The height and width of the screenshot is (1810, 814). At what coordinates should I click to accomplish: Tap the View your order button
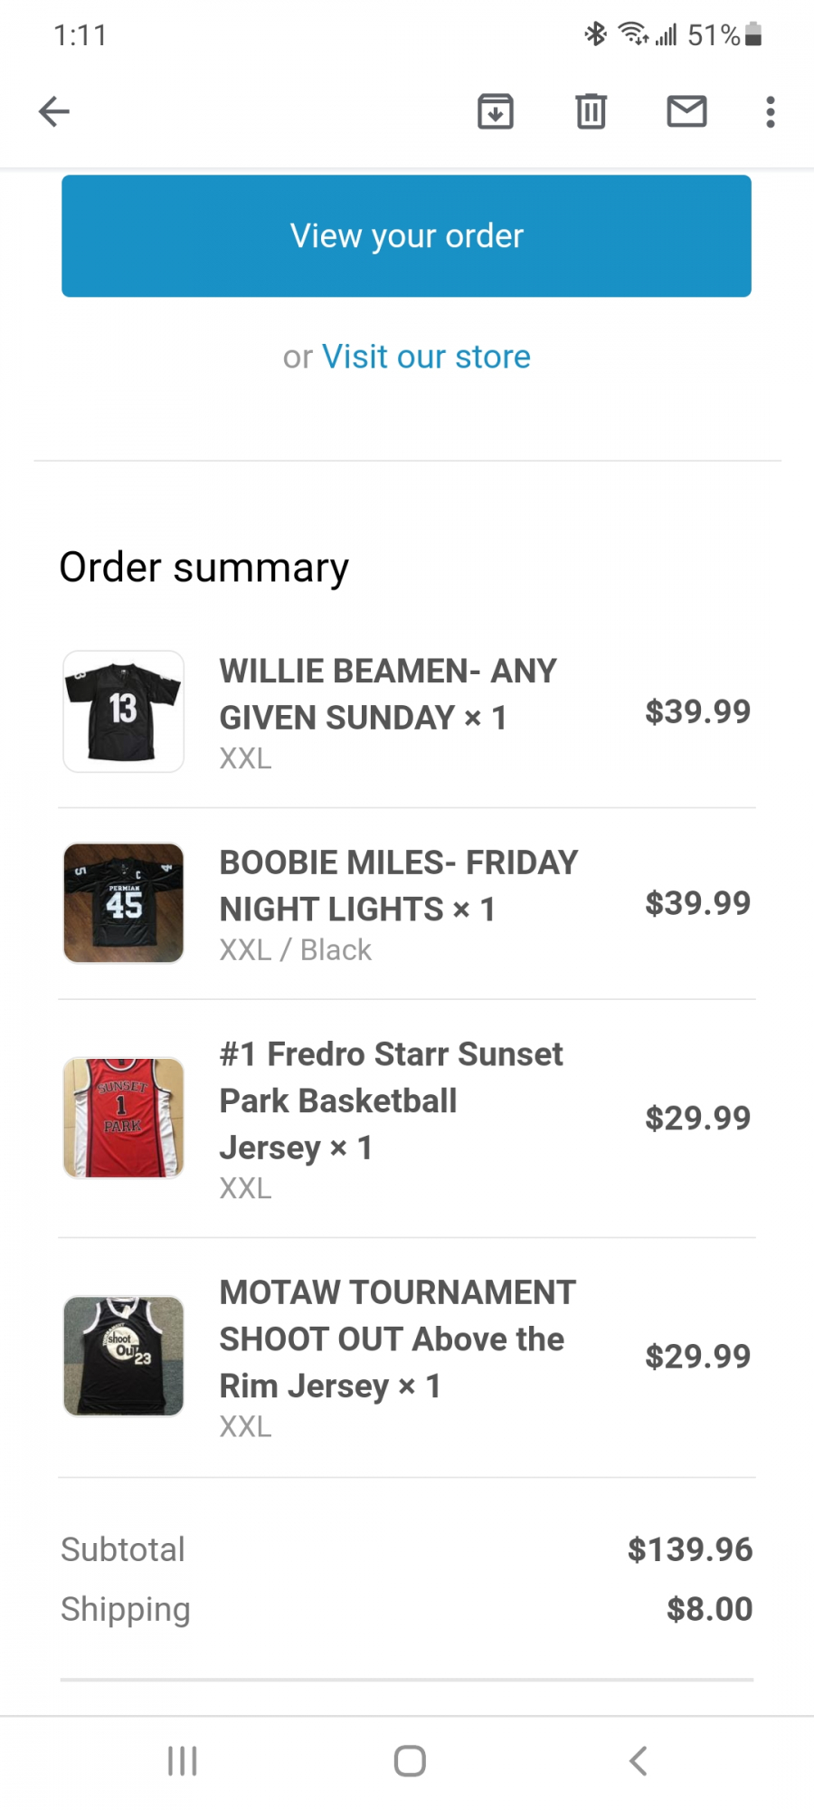pos(406,236)
